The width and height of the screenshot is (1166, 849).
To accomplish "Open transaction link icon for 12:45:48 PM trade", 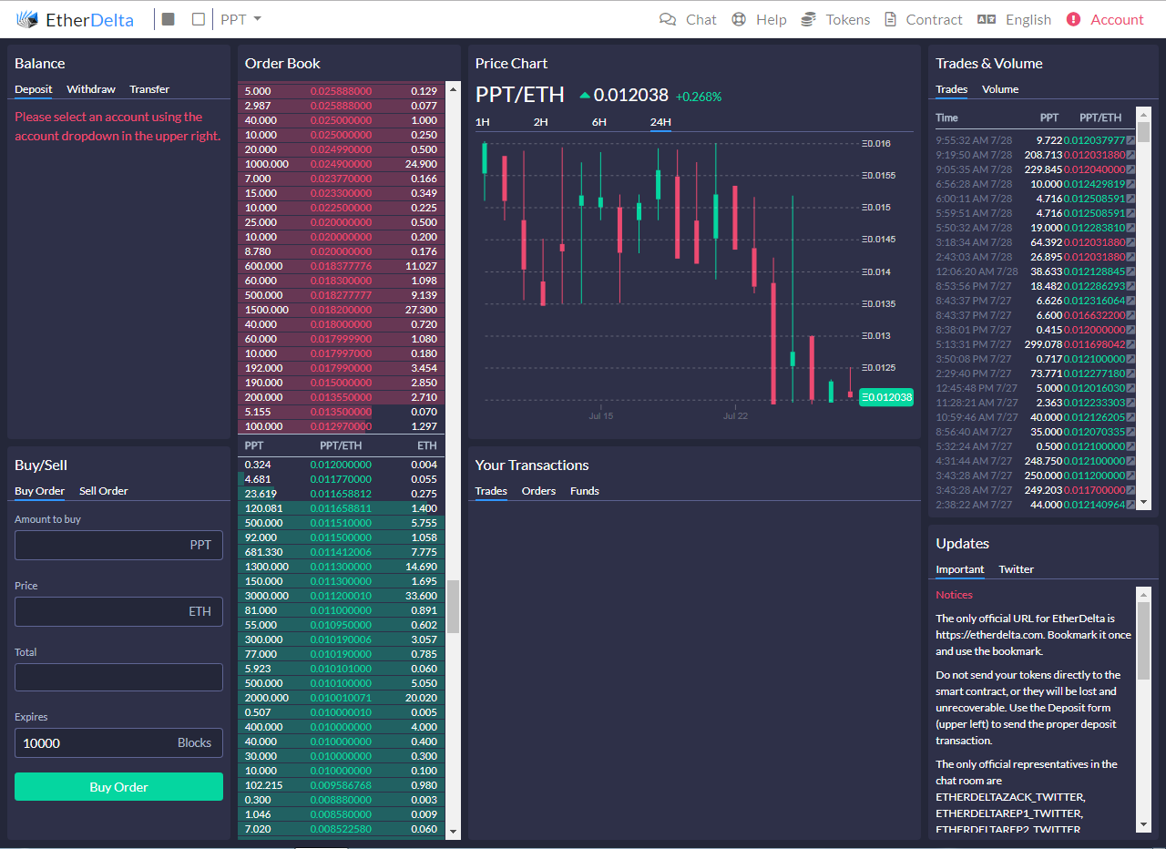I will click(1131, 388).
